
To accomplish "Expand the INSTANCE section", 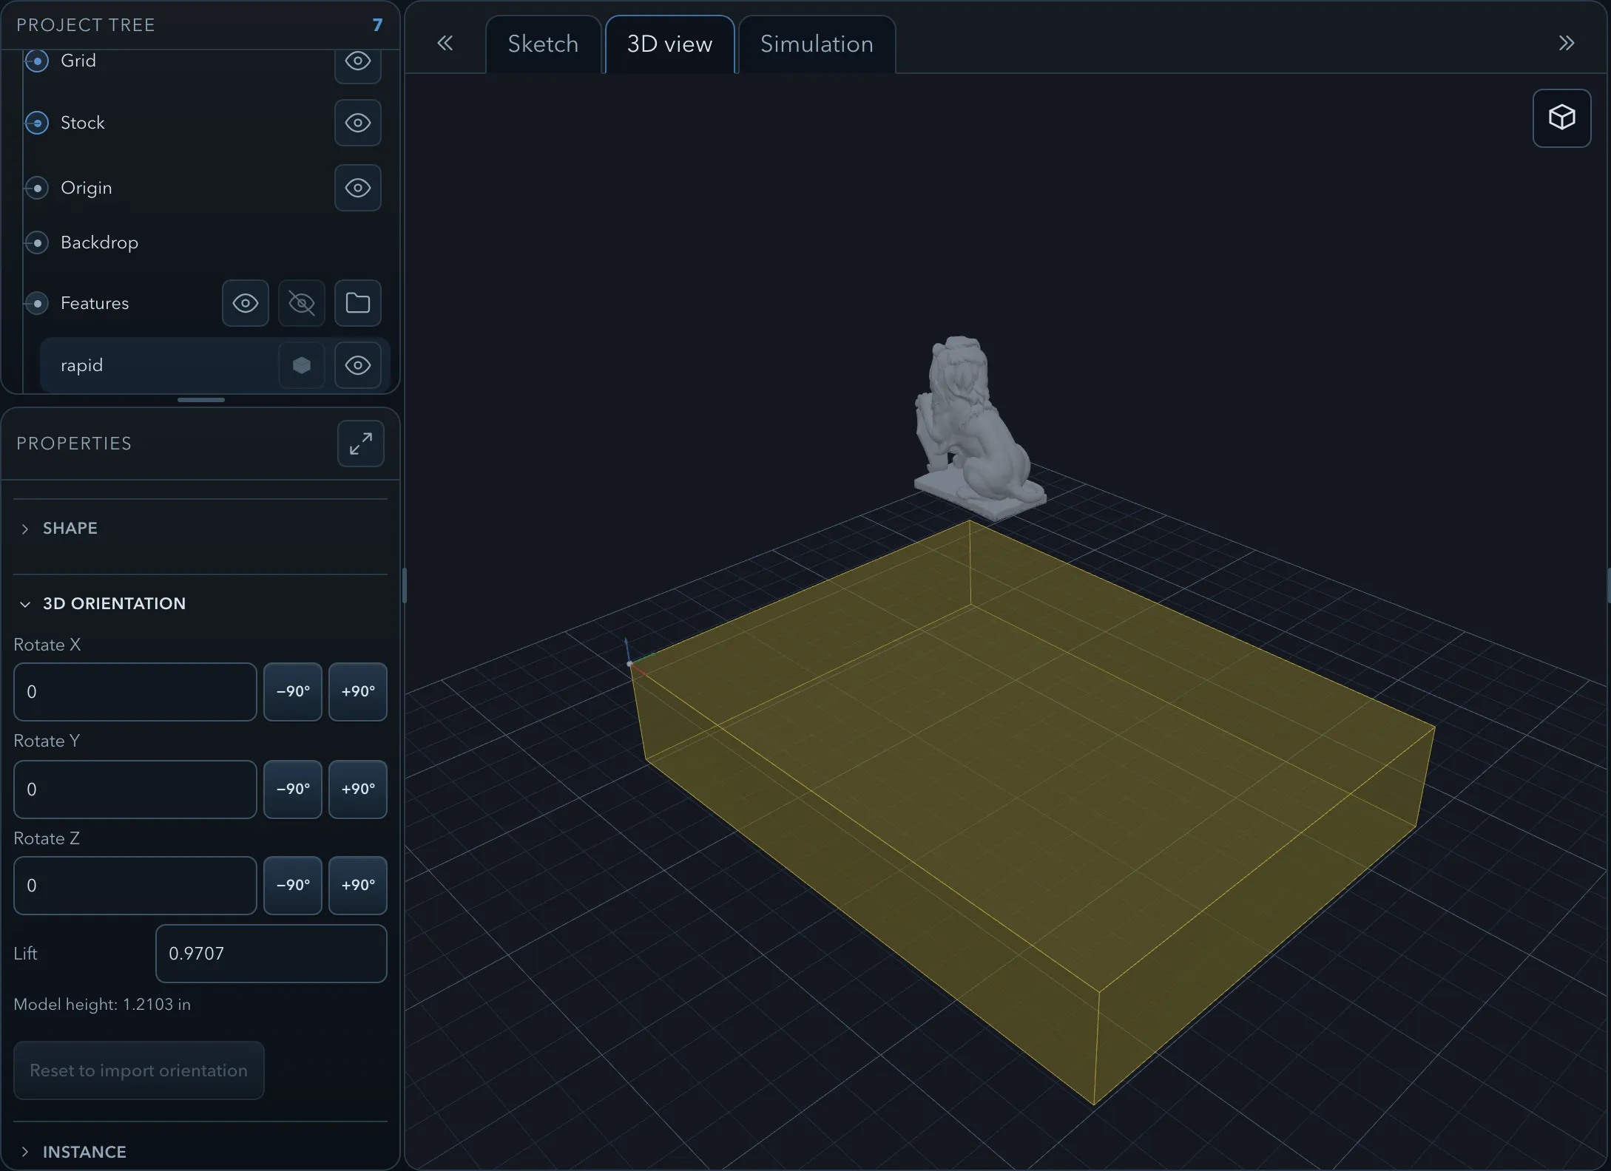I will [200, 1152].
